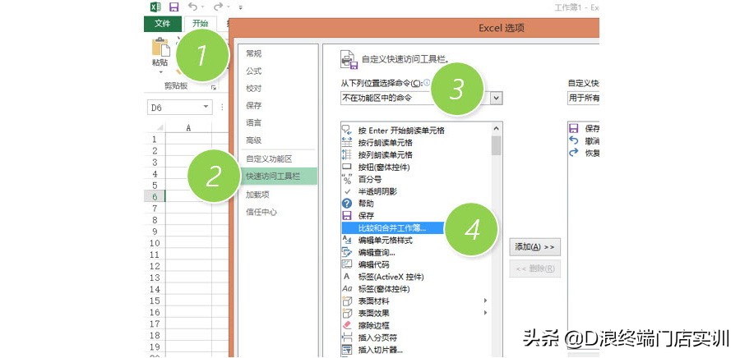Expand the 表面材料 submenu arrow
Image resolution: width=740 pixels, height=358 pixels.
tap(485, 301)
